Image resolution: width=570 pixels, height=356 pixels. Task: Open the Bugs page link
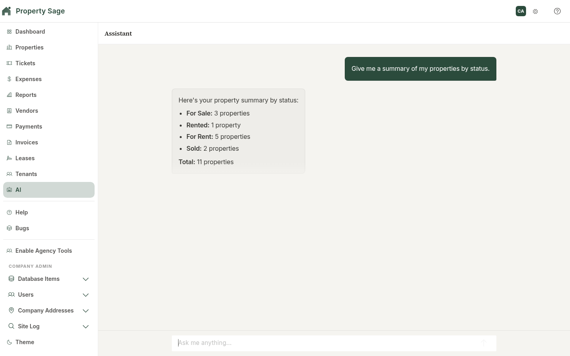49,228
